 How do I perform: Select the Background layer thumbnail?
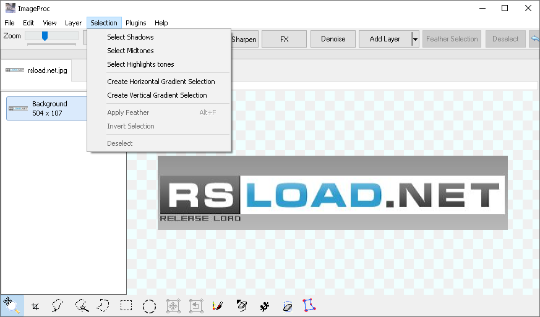tap(19, 108)
